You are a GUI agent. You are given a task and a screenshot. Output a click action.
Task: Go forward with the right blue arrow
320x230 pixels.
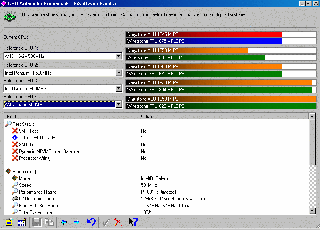click(76, 222)
